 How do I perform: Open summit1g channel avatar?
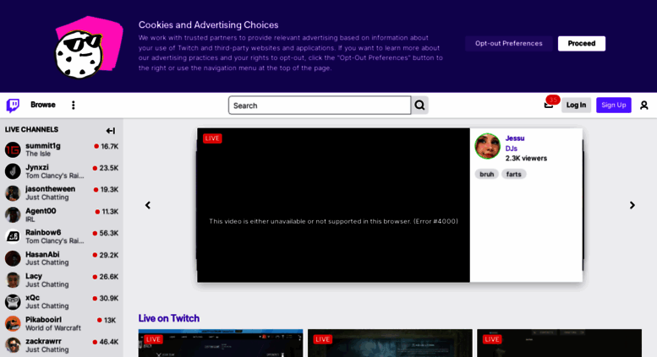tap(13, 149)
